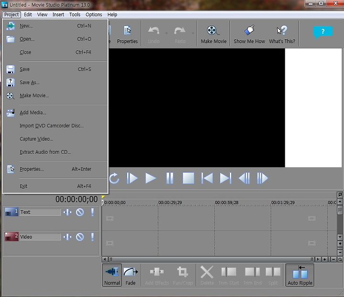Open Track Motion on Text track
The width and height of the screenshot is (344, 297).
(x=67, y=212)
